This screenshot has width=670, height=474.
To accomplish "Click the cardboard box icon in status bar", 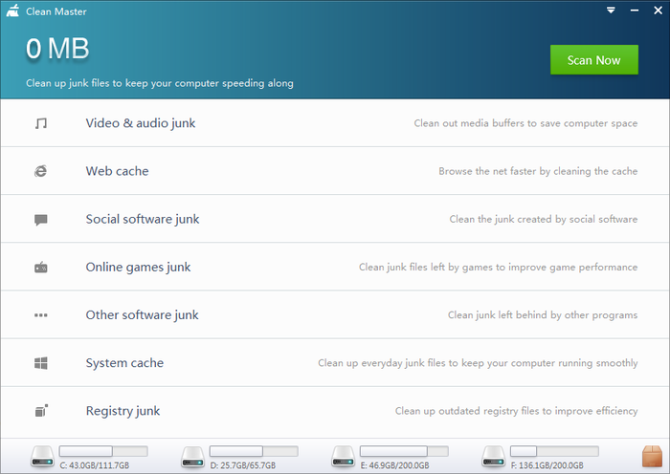I will coord(652,456).
